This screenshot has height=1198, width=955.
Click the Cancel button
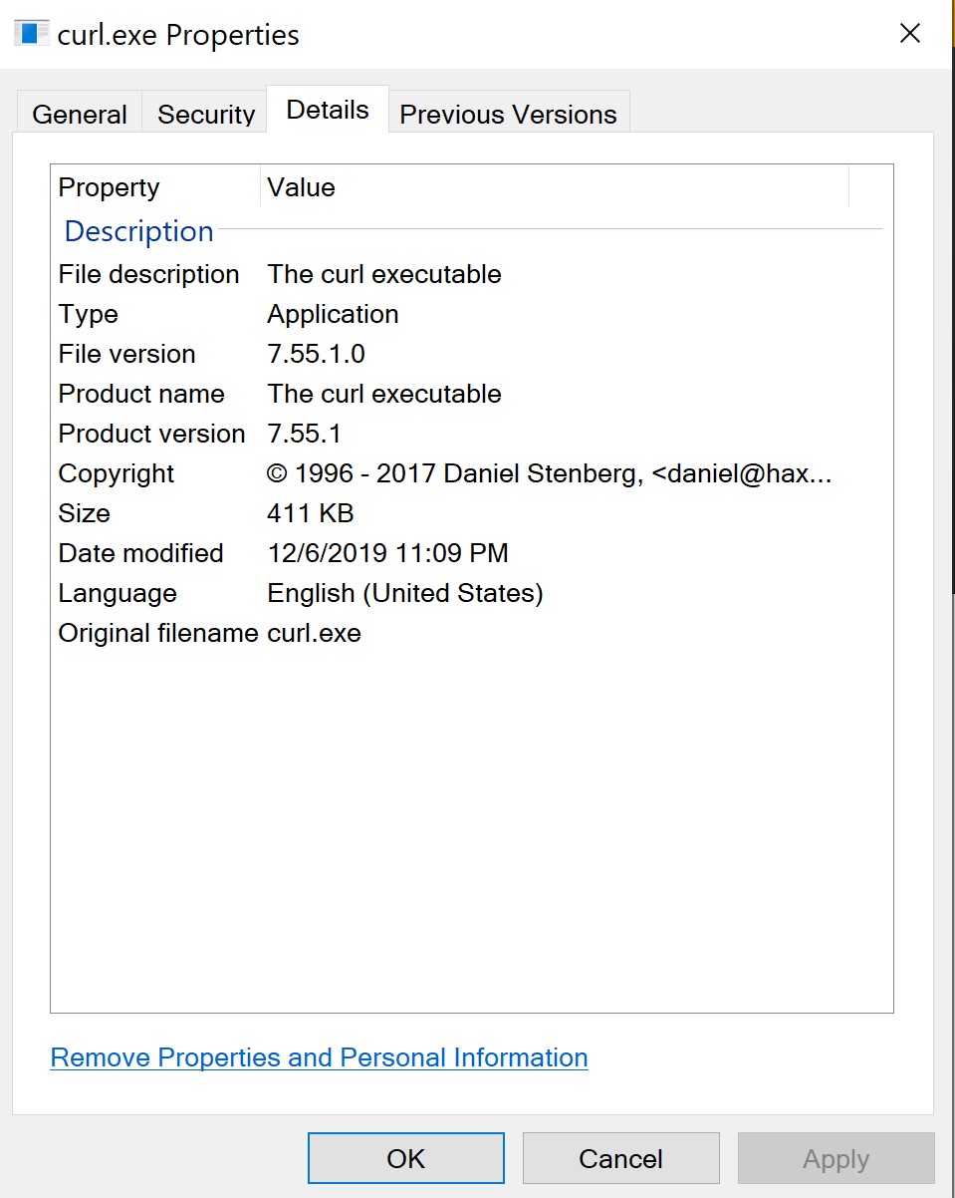pos(620,1158)
